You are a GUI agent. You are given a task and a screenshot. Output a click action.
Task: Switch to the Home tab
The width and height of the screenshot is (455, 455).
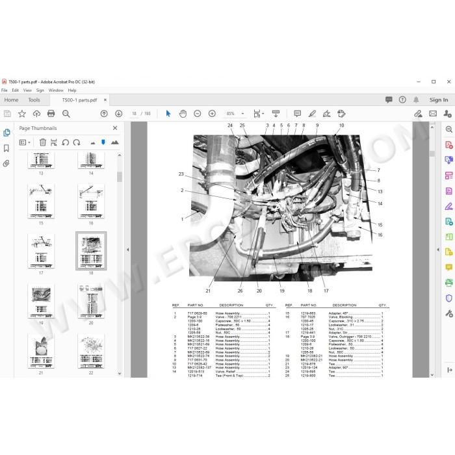tap(11, 100)
